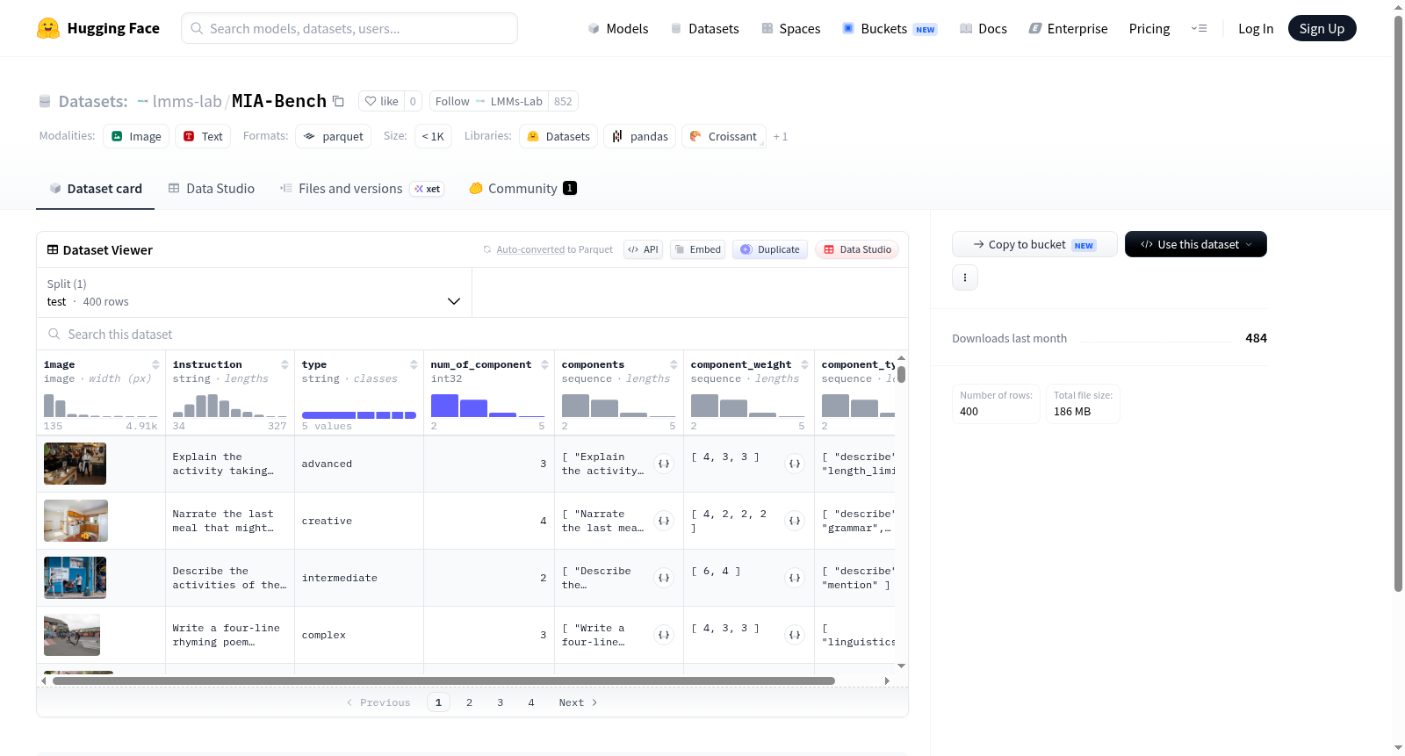Go to page 4 of the dataset
Image resolution: width=1405 pixels, height=756 pixels.
click(x=531, y=702)
